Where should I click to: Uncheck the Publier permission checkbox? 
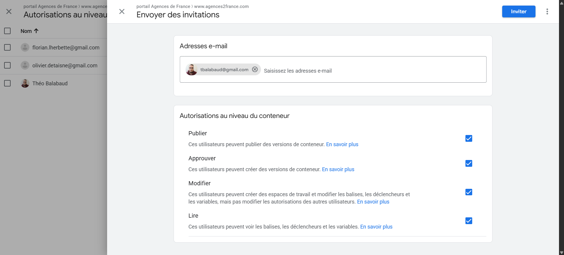click(469, 139)
